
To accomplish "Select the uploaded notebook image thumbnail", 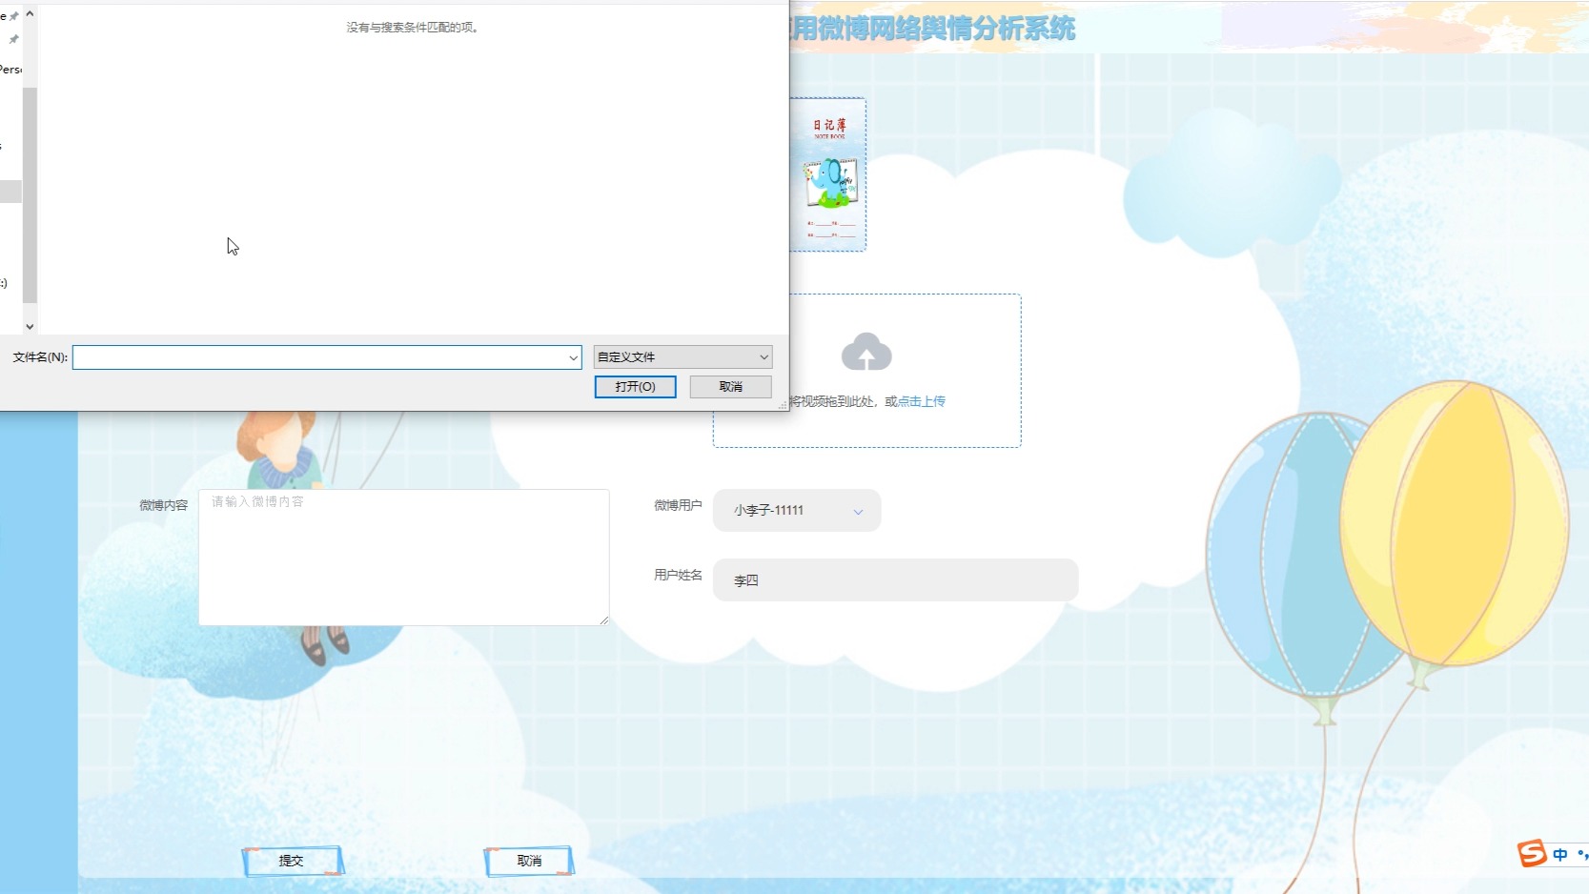I will (827, 174).
